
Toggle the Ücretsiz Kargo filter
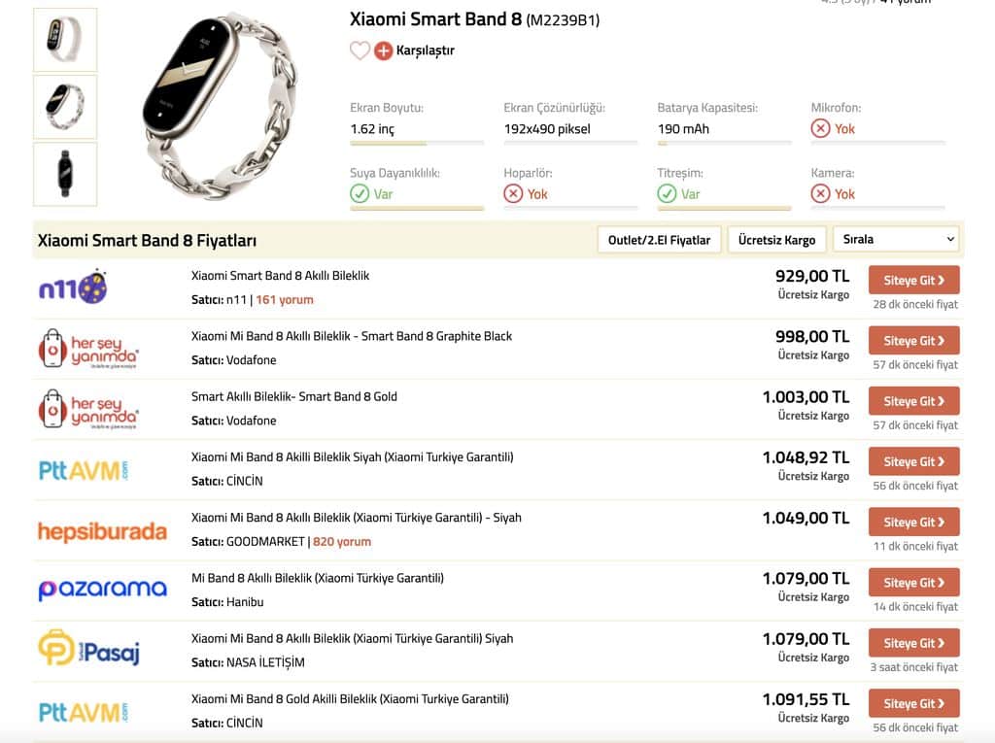pyautogui.click(x=776, y=240)
